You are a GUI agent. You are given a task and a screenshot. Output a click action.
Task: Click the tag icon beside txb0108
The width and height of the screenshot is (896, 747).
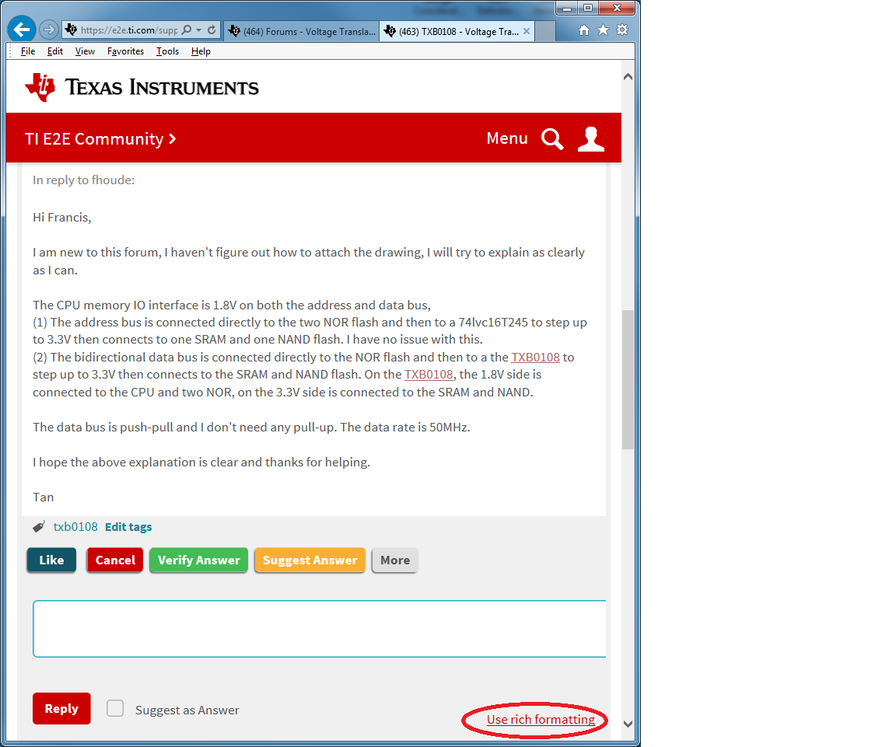(x=39, y=526)
